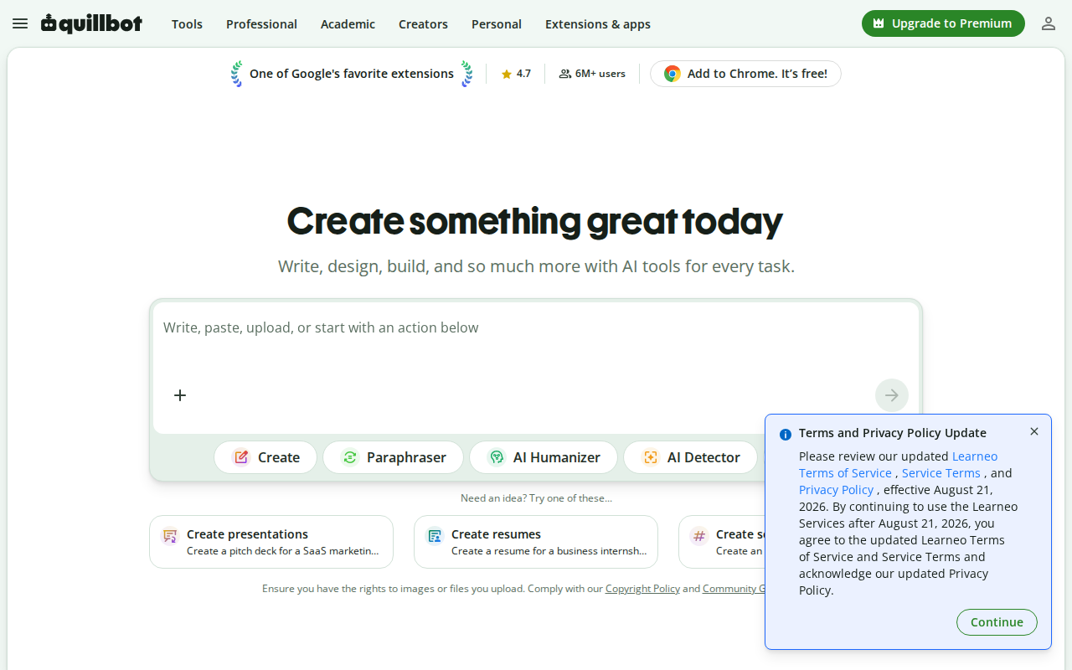Screen dimensions: 1072x670
Task: Click the Chrome logo icon
Action: tap(673, 74)
